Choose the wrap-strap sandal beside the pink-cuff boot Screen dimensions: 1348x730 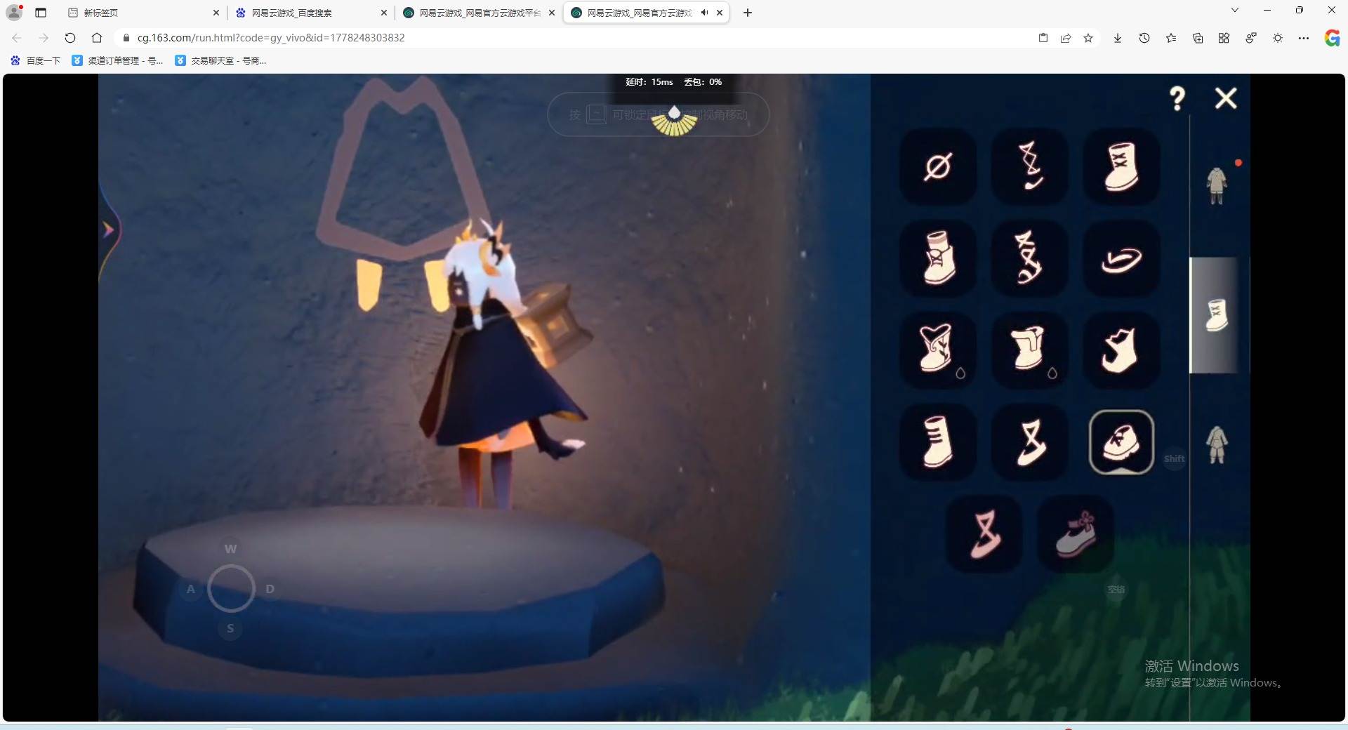tap(1030, 258)
